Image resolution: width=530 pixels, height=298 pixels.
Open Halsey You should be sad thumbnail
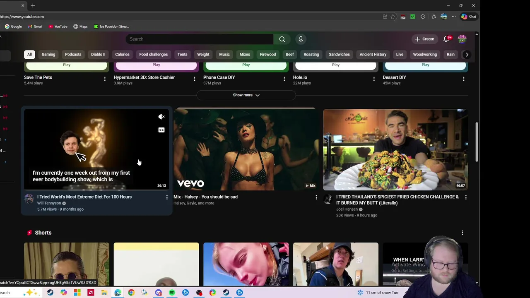point(246,149)
